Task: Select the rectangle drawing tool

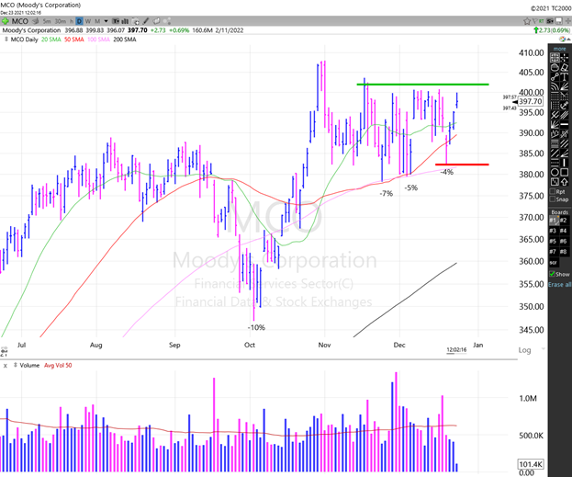Action: click(565, 171)
